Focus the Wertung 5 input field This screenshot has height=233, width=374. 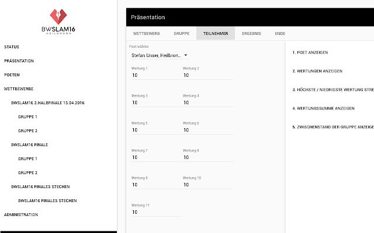[157, 130]
